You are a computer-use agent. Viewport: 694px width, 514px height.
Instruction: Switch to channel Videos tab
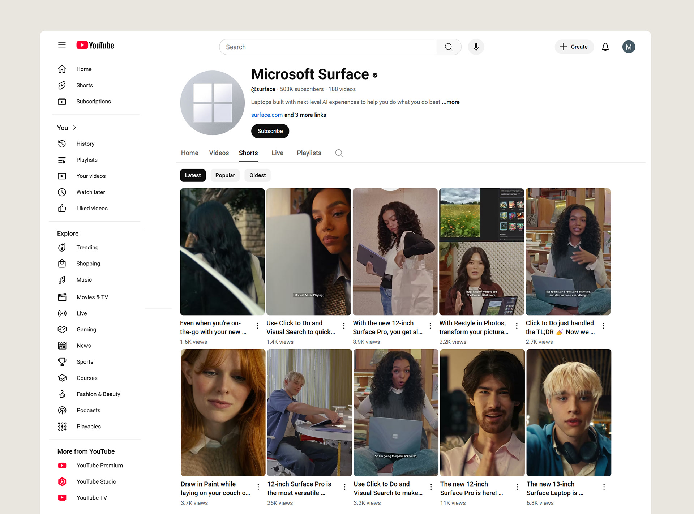tap(219, 153)
